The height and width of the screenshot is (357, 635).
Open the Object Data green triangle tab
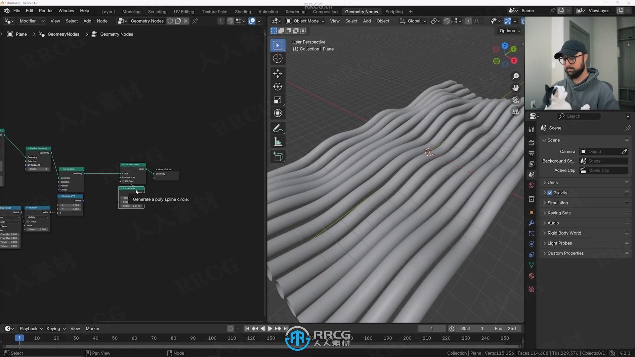pyautogui.click(x=531, y=265)
